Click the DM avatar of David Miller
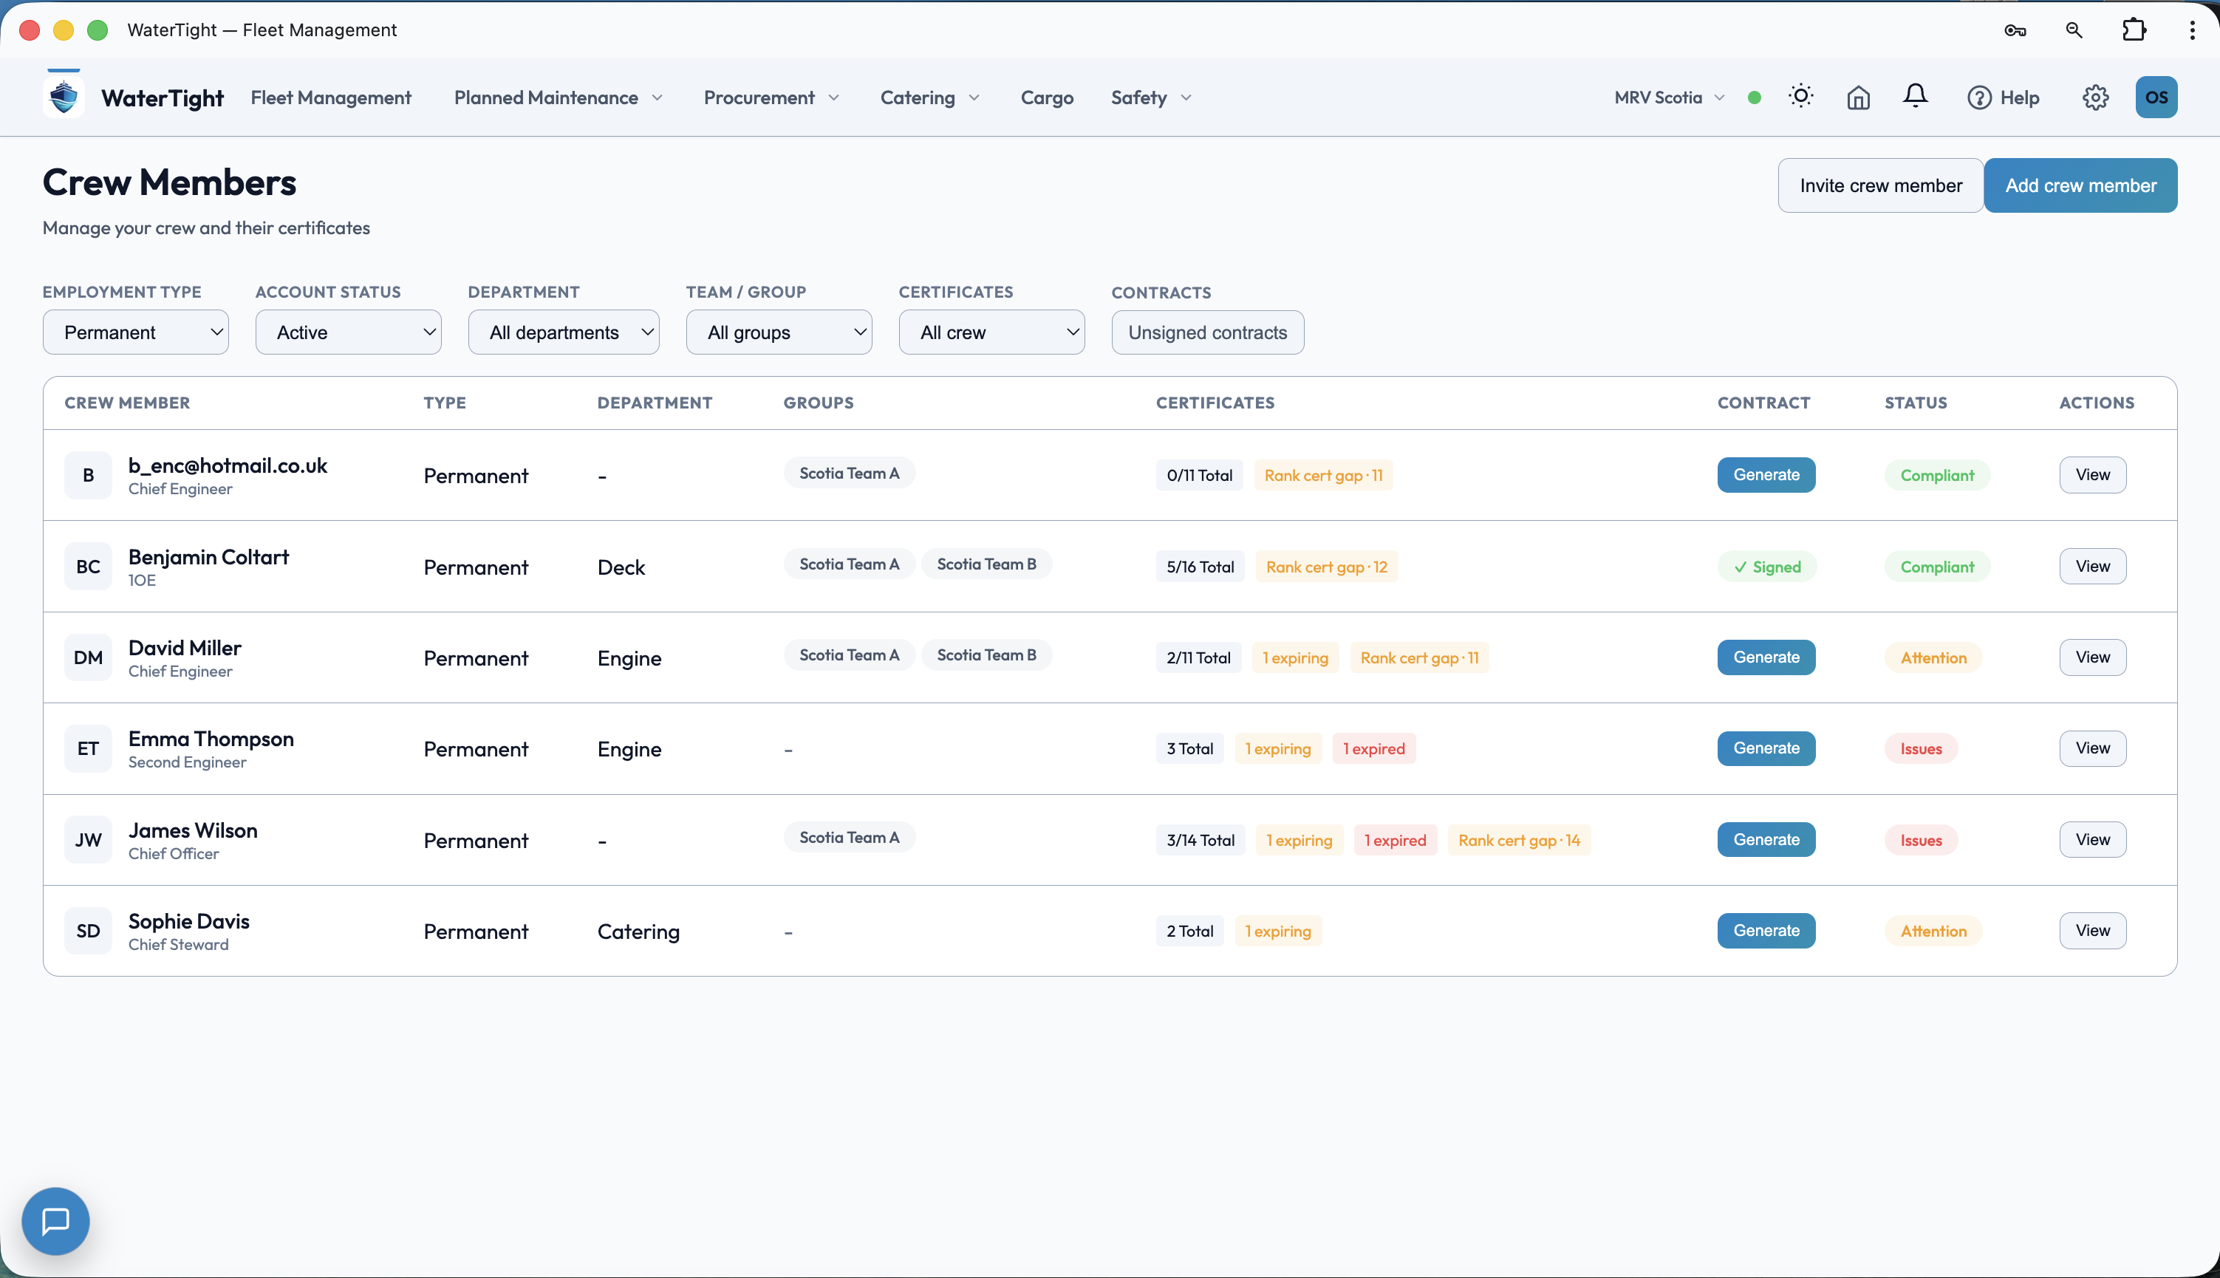Viewport: 2220px width, 1278px height. click(88, 657)
